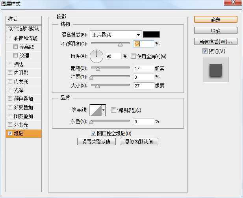Image resolution: width=243 pixels, height=198 pixels.
Task: Open the contour (等高线) thumbnail picker
Action: click(96, 110)
